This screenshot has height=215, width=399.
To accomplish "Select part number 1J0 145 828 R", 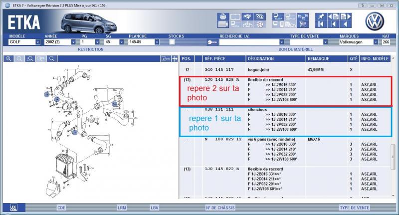I will pyautogui.click(x=222, y=80).
